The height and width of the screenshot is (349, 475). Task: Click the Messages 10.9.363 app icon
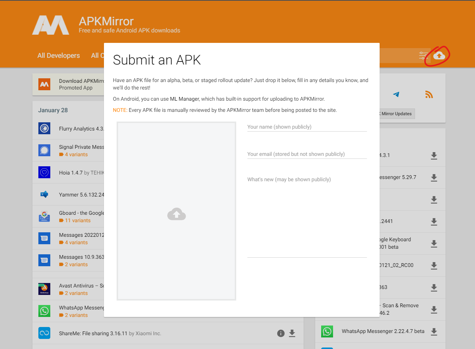tap(44, 260)
